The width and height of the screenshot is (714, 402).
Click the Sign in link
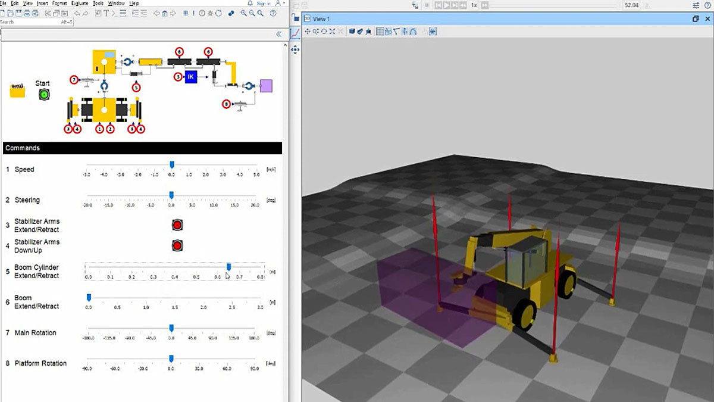click(x=264, y=4)
